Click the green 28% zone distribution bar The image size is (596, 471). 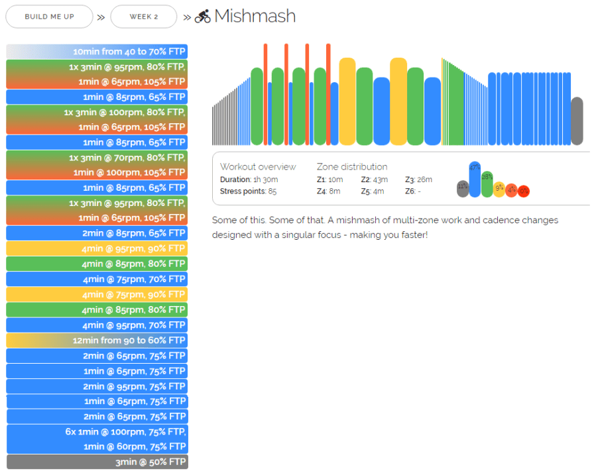pos(487,185)
